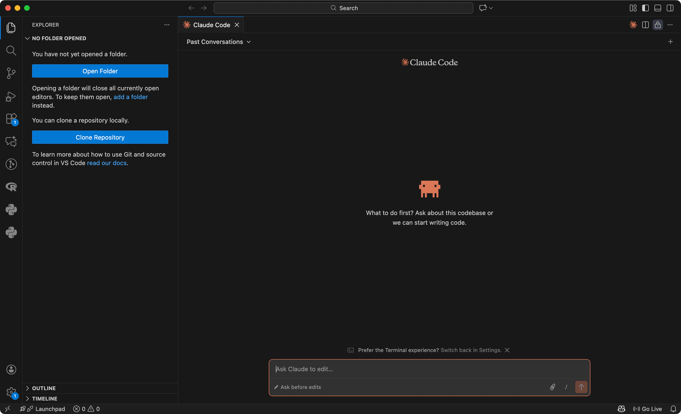Attach a file using the paperclip icon

click(x=552, y=387)
